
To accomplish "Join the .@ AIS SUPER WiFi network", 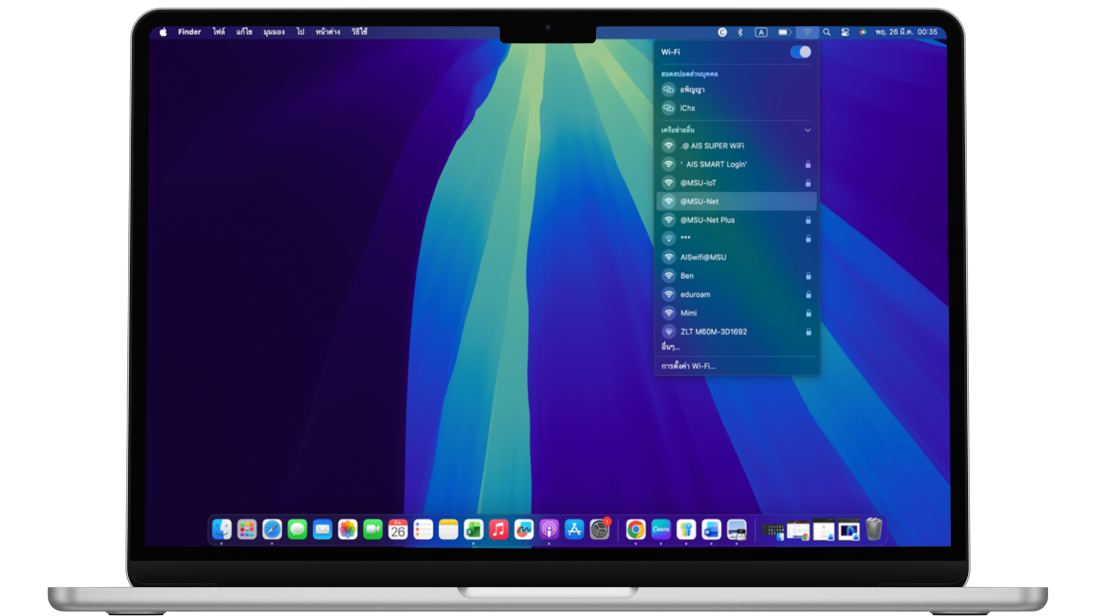I will click(x=736, y=145).
